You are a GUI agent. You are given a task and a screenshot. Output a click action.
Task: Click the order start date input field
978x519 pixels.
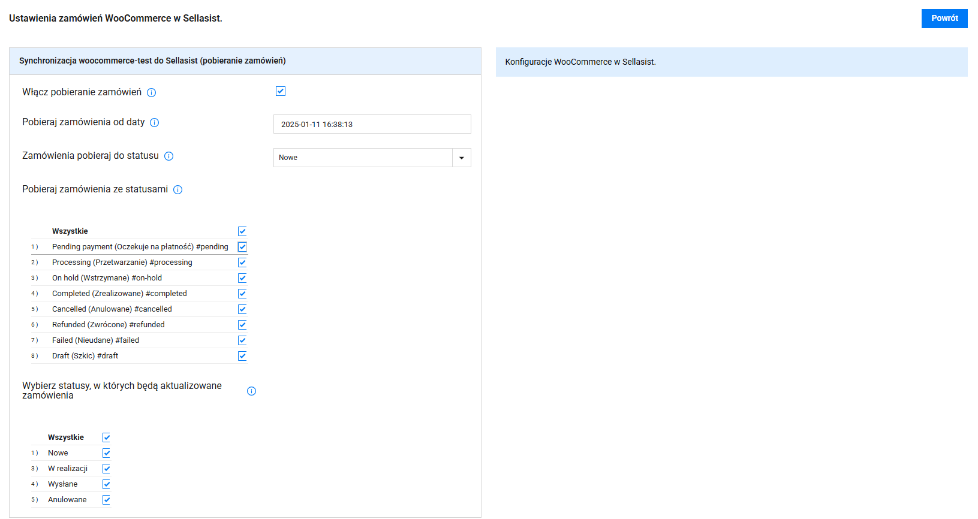pos(372,124)
